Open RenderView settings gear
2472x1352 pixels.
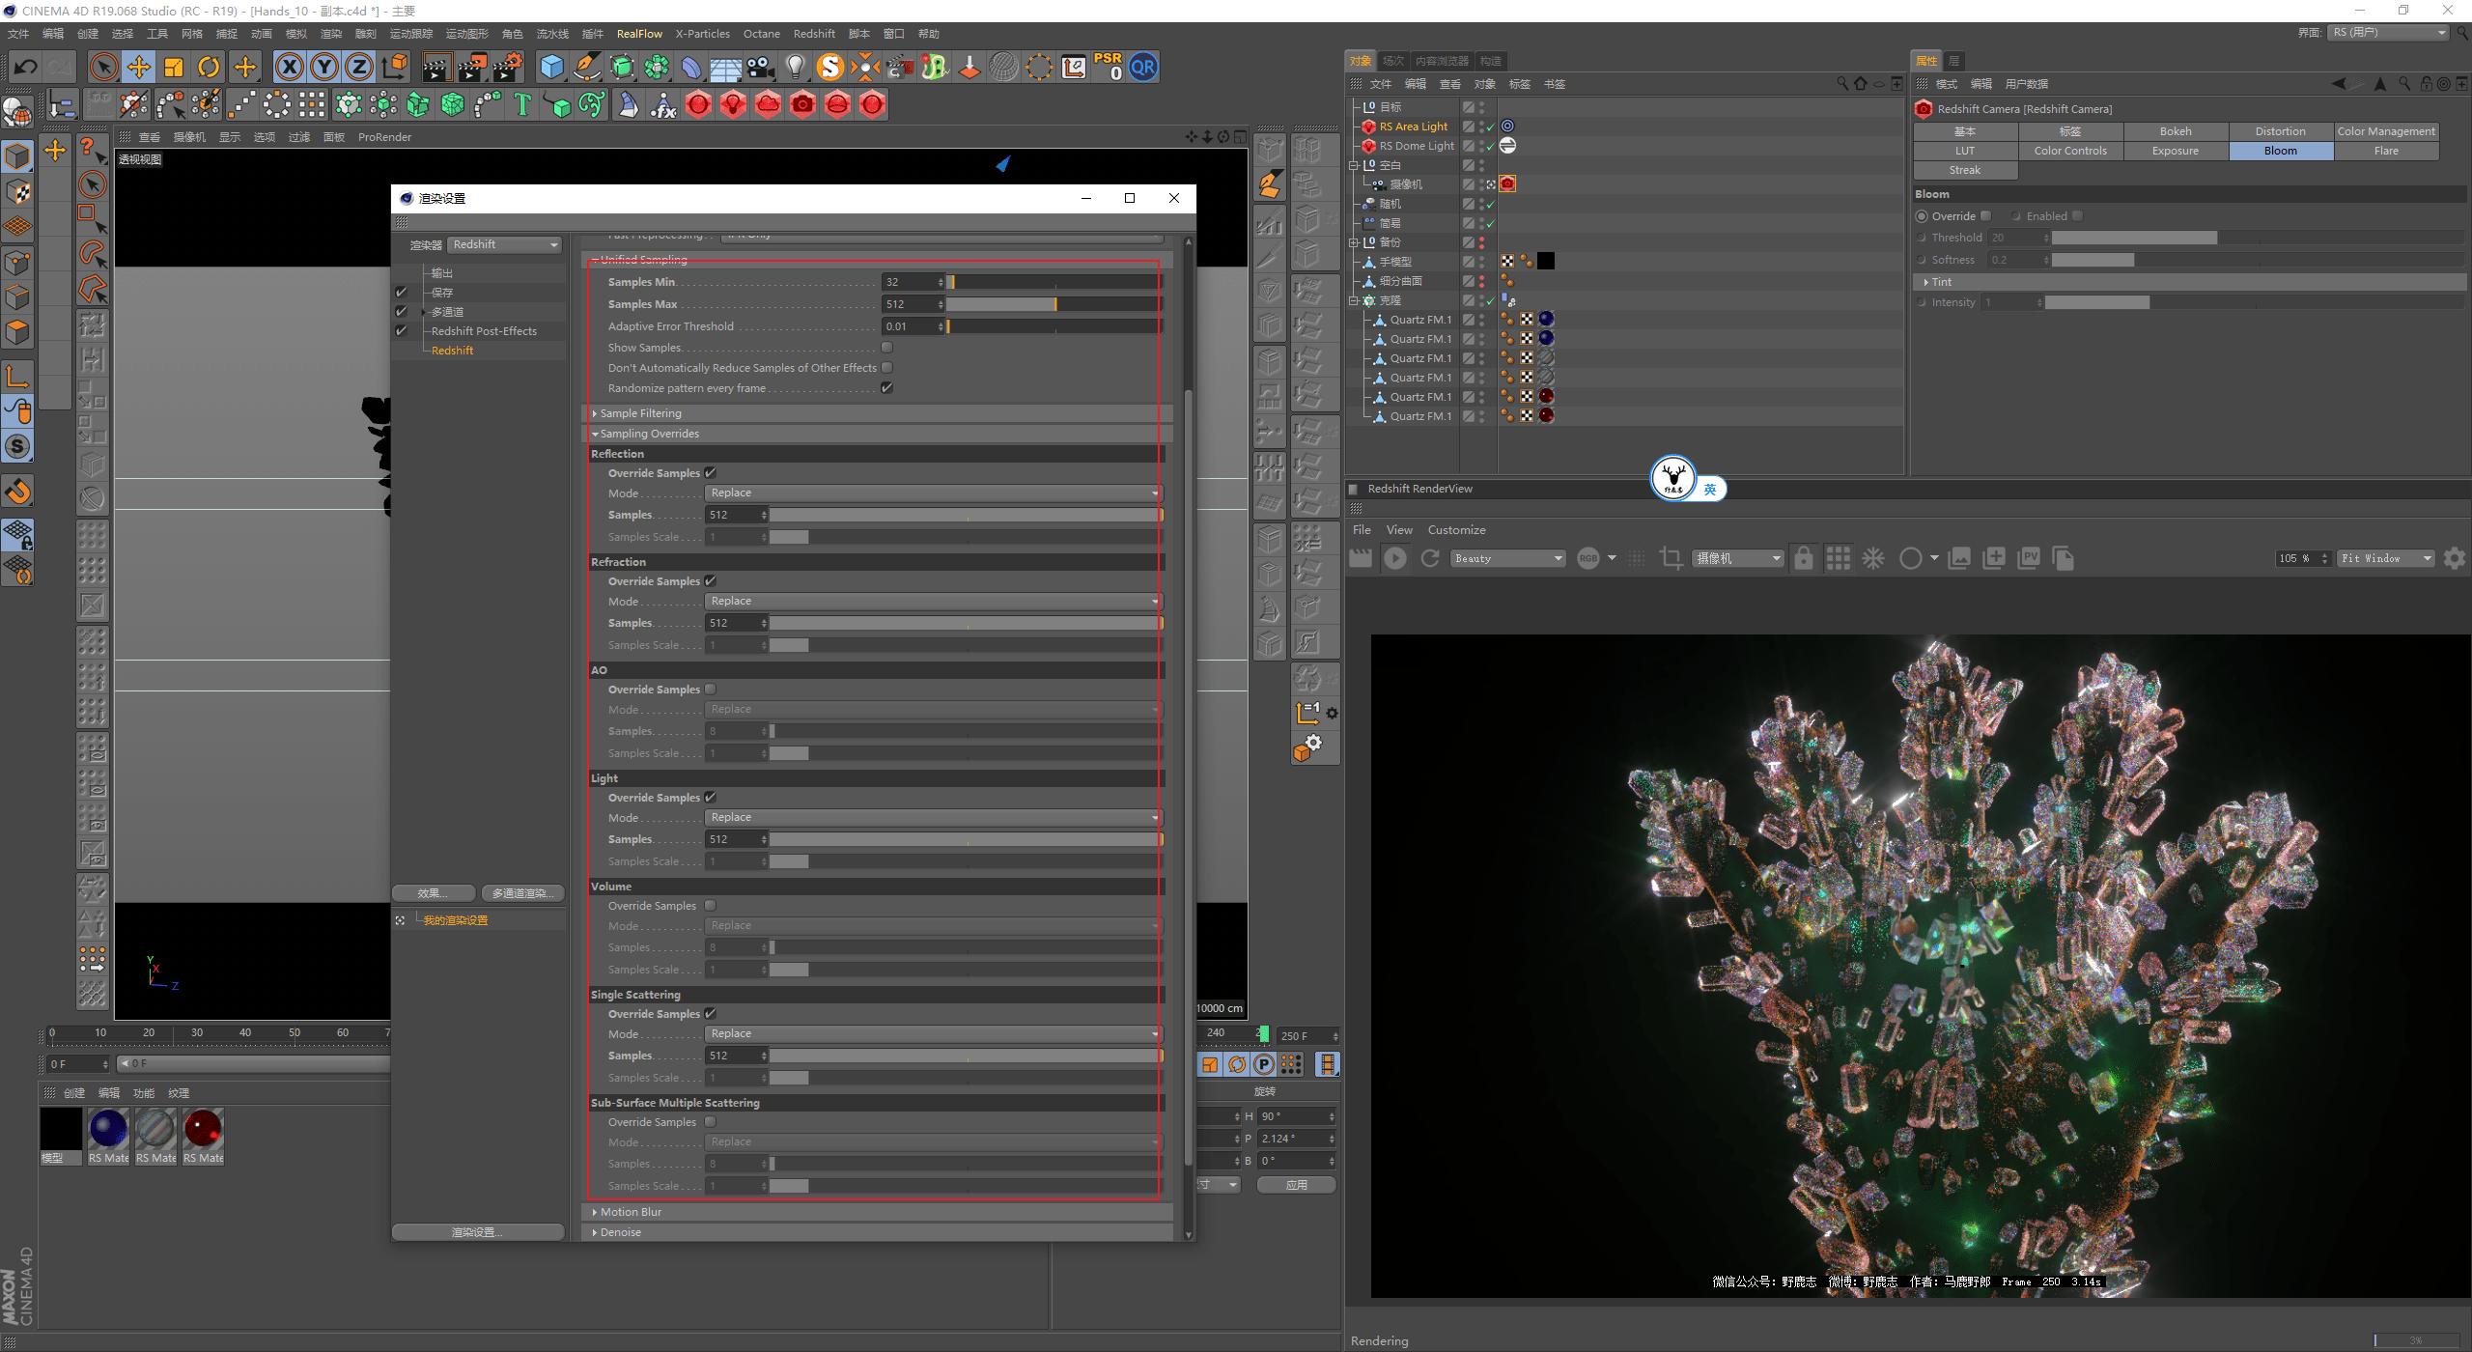click(2454, 558)
